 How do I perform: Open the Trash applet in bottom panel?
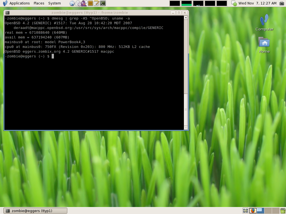tap(283, 211)
